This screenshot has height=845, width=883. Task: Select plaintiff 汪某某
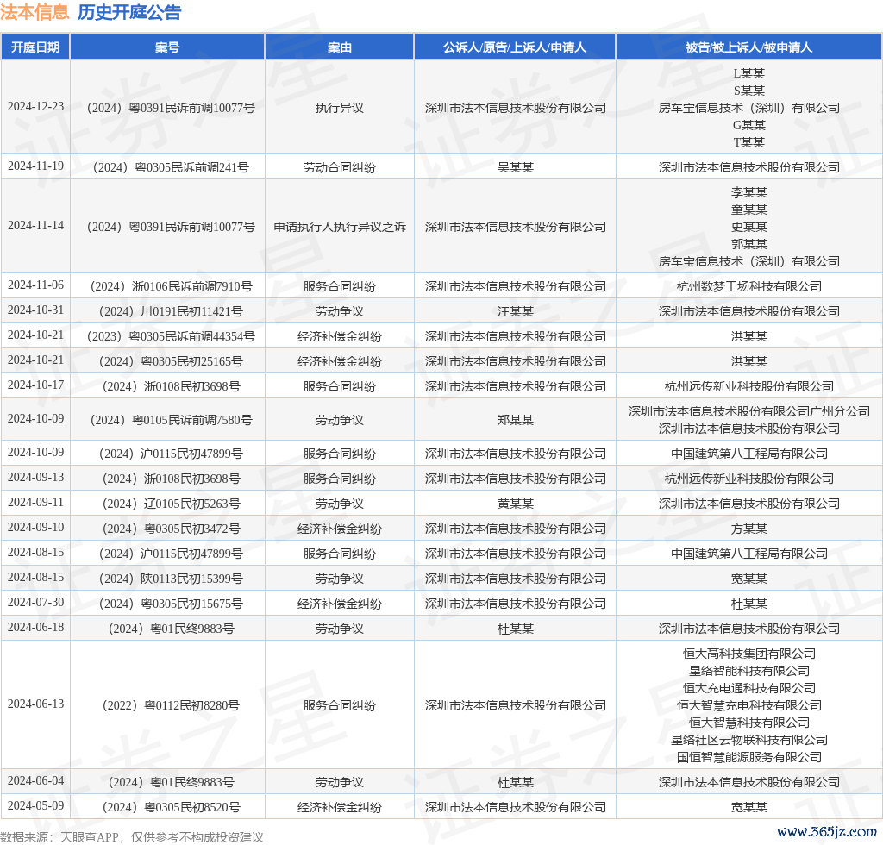[516, 311]
